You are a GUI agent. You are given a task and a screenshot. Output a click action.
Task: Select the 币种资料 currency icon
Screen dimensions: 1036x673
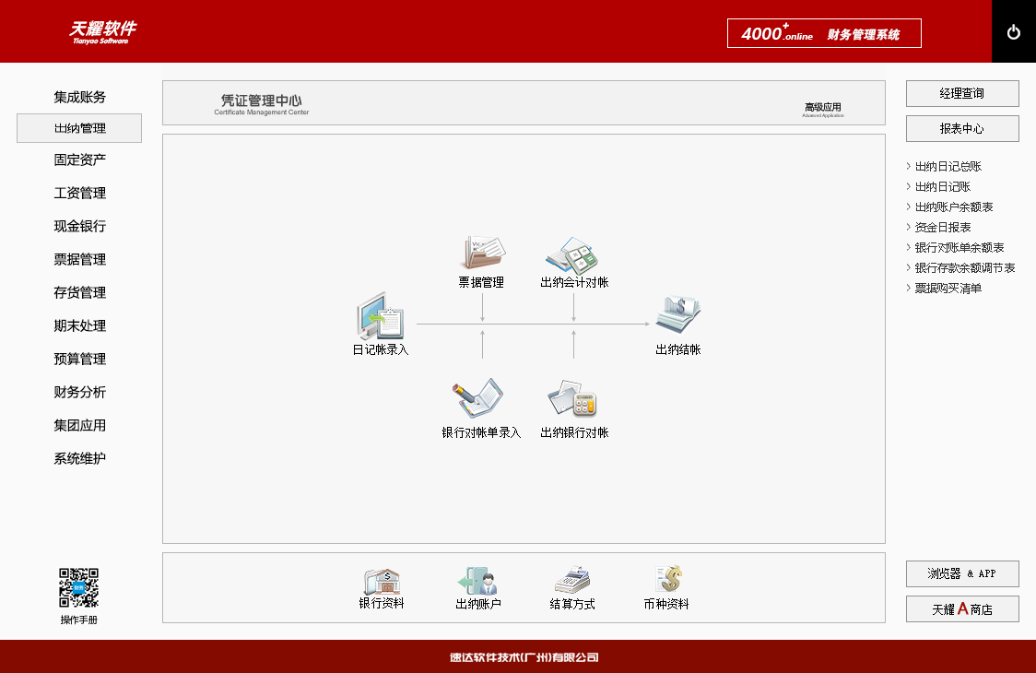click(x=667, y=581)
